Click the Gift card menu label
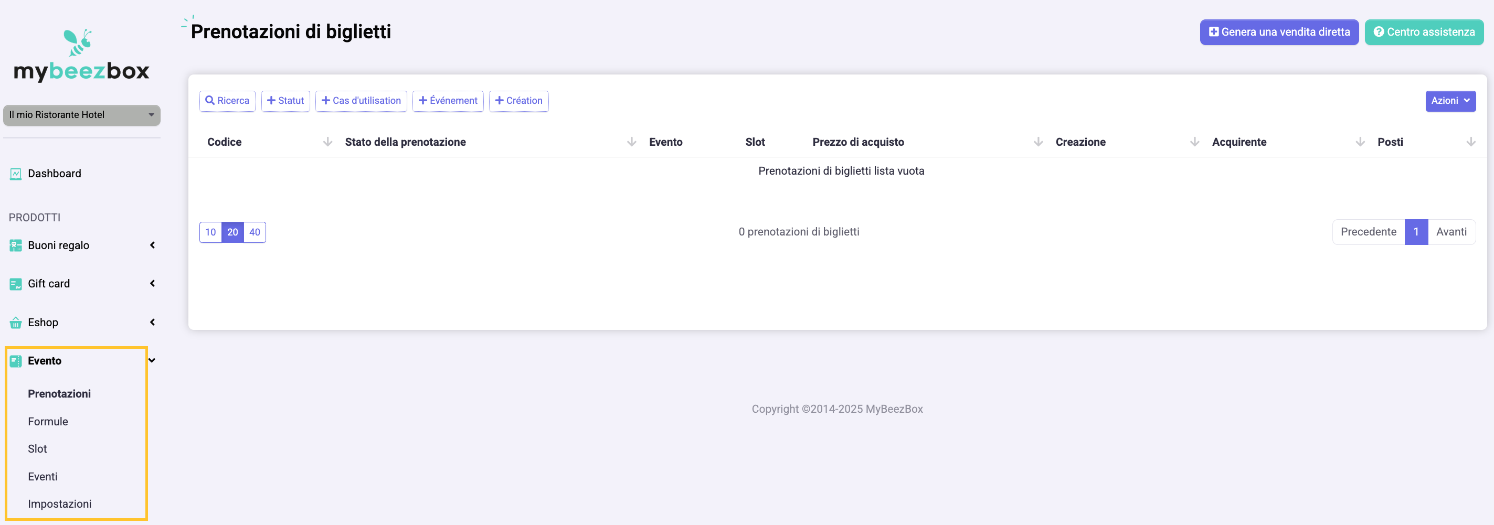The width and height of the screenshot is (1494, 525). 49,284
